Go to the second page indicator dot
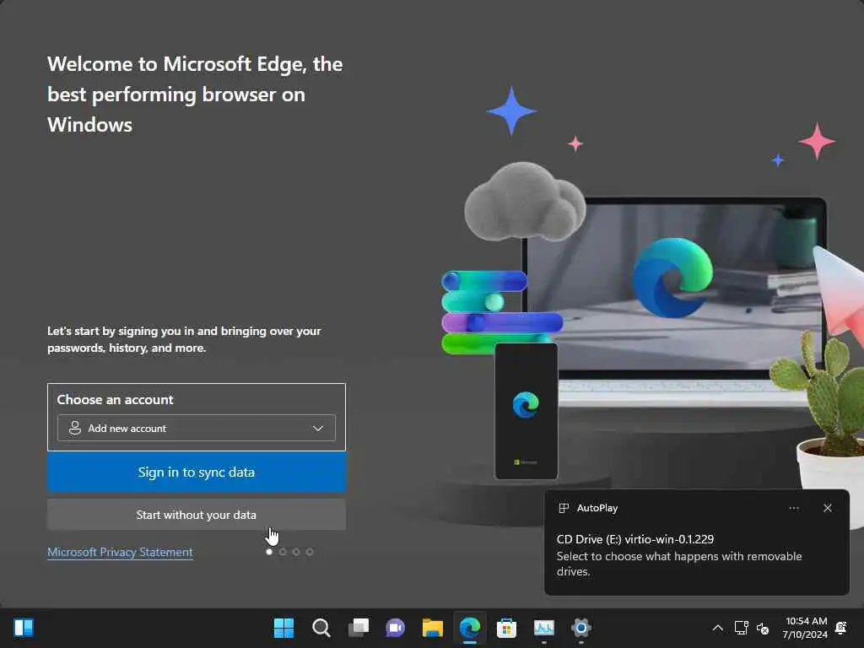This screenshot has width=864, height=648. click(283, 552)
